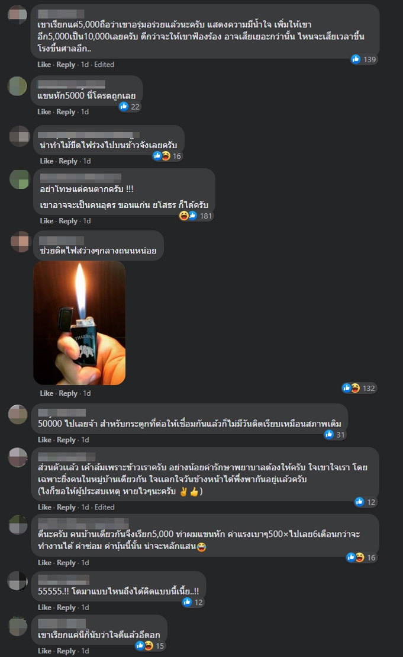Open avatar of the lighter photo commenter

[x=20, y=242]
